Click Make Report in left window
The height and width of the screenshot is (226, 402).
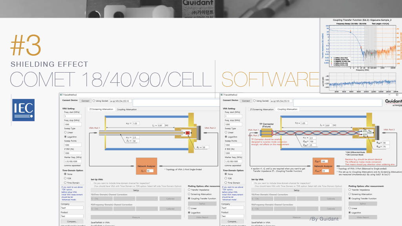click(202, 217)
